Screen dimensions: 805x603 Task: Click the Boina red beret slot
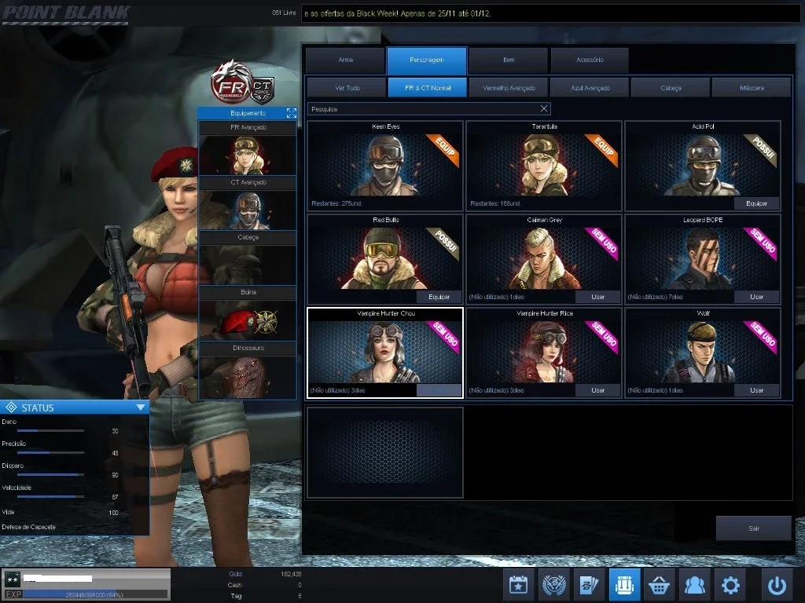click(x=248, y=320)
